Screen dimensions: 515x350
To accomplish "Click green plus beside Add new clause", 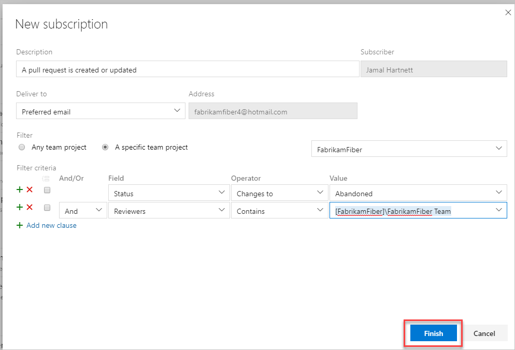I will coord(20,225).
